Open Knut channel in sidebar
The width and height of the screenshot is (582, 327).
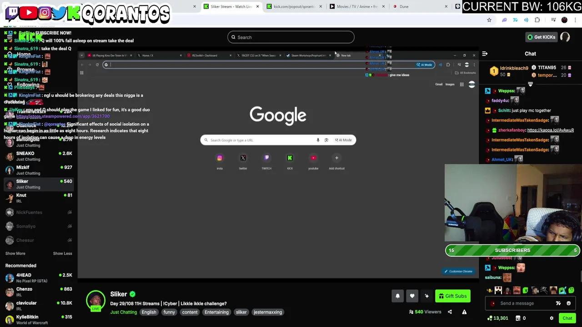39,198
